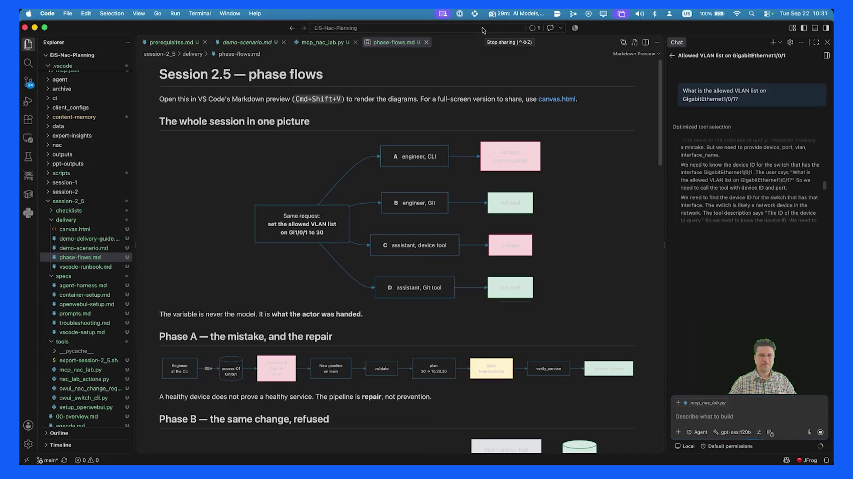Open the Testing flask view
Viewport: 853px width, 479px height.
click(x=28, y=157)
